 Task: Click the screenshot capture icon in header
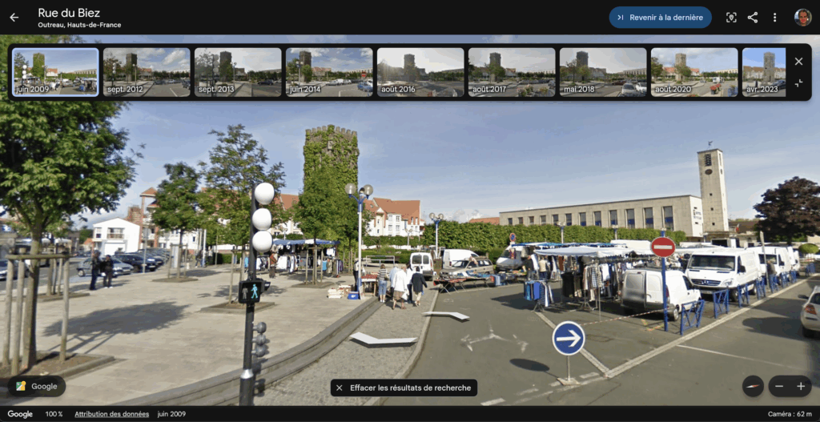click(730, 18)
